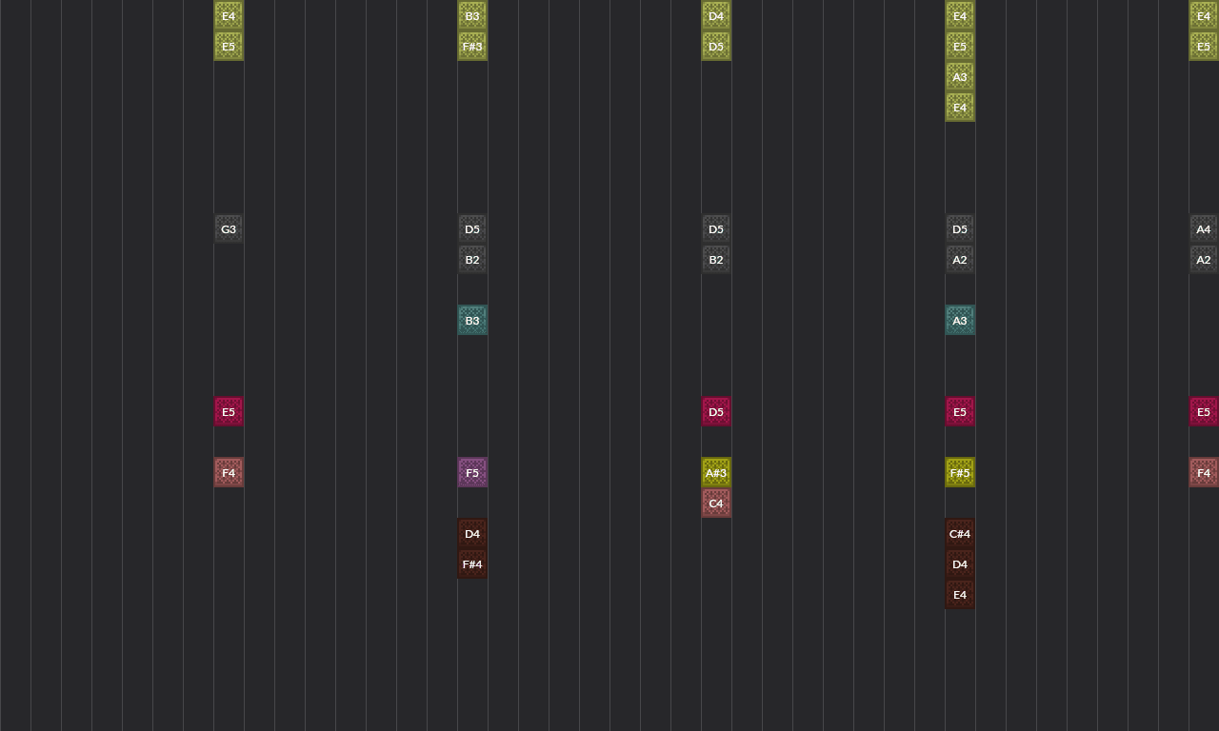Viewport: 1219px width, 731px height.
Task: Click the dark brown C#4 note
Action: coord(960,533)
